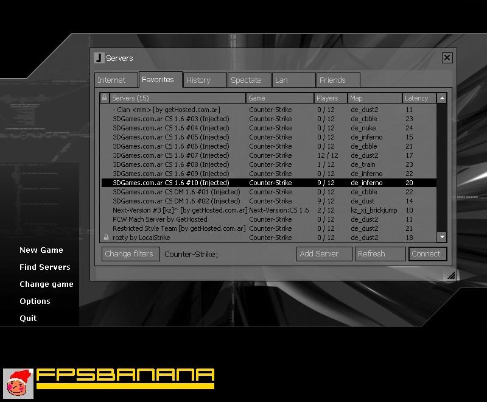The image size is (487, 402).
Task: Click the Steam icon beside the Servers title
Action: [x=99, y=58]
